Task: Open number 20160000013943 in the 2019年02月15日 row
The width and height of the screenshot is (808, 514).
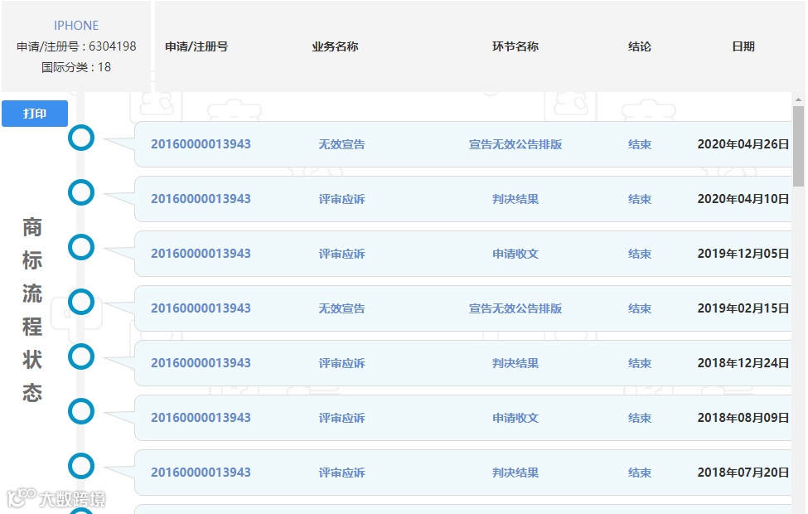Action: coord(201,308)
